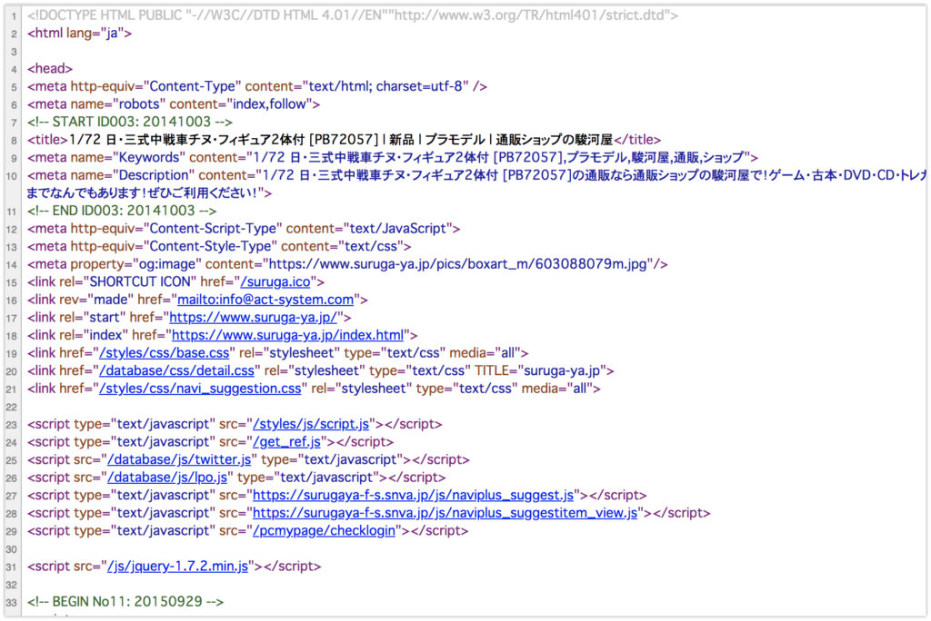Click the Description meta tag line
The height and width of the screenshot is (621, 931).
pos(476,184)
